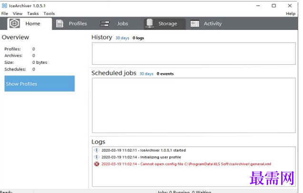Click the Jobs tab icon
This screenshot has width=303, height=193.
[x=105, y=24]
